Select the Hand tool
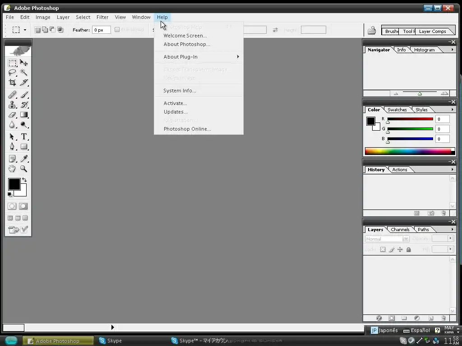Viewport: 462px width, 346px height. (x=12, y=168)
